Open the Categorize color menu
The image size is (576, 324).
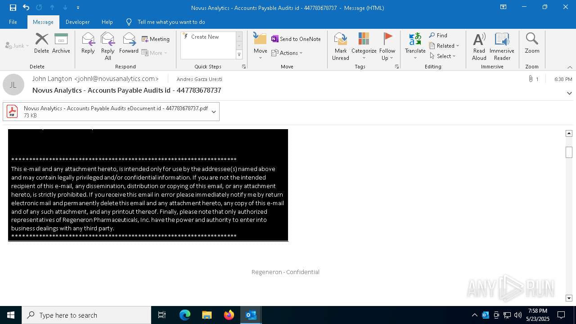pyautogui.click(x=364, y=46)
